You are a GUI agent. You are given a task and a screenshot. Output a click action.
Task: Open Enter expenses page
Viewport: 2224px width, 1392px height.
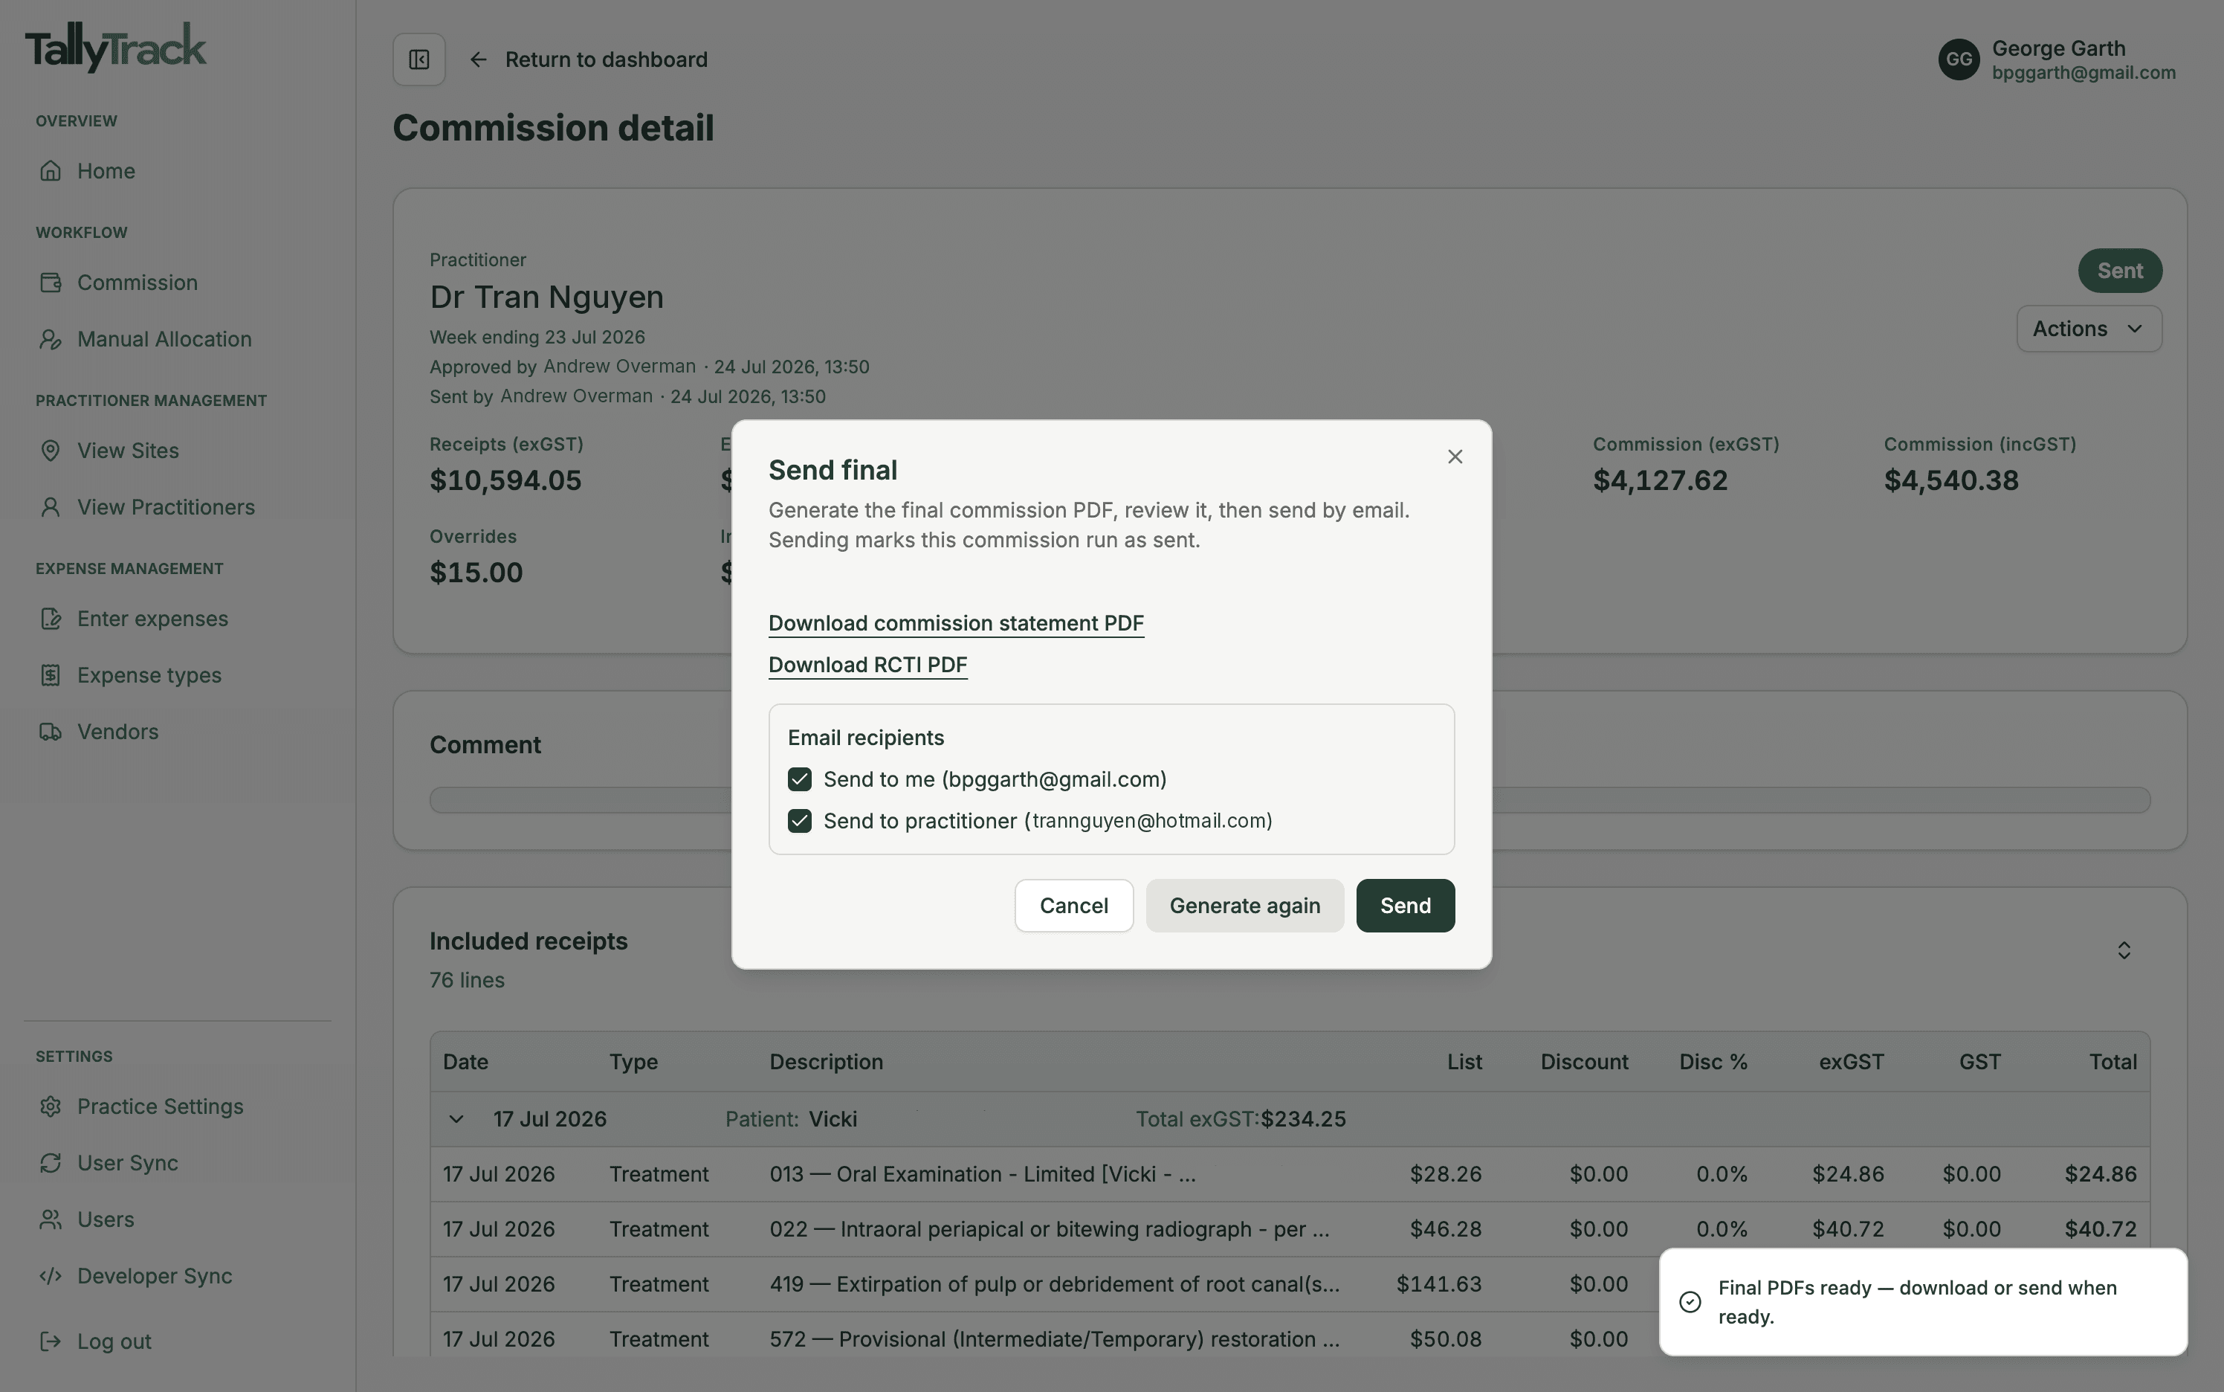[x=152, y=619]
